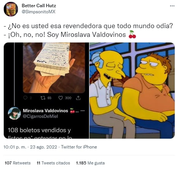Click the Better Call Hutz display name

(39, 6)
